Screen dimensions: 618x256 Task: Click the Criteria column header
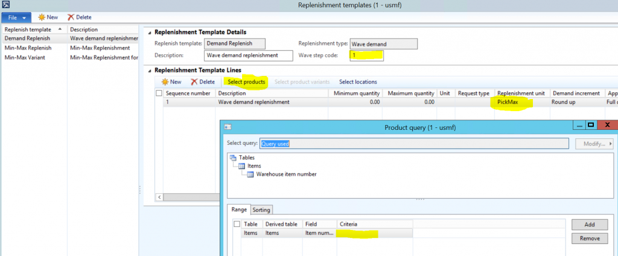(x=374, y=224)
